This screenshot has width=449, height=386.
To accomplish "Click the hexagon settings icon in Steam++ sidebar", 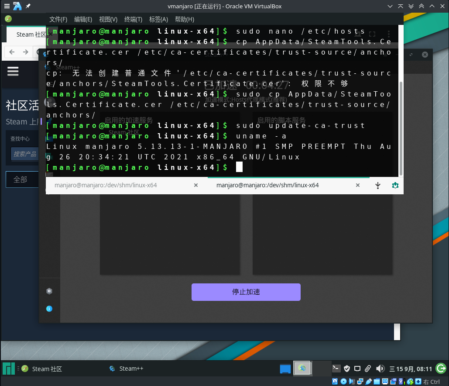I will tap(49, 291).
